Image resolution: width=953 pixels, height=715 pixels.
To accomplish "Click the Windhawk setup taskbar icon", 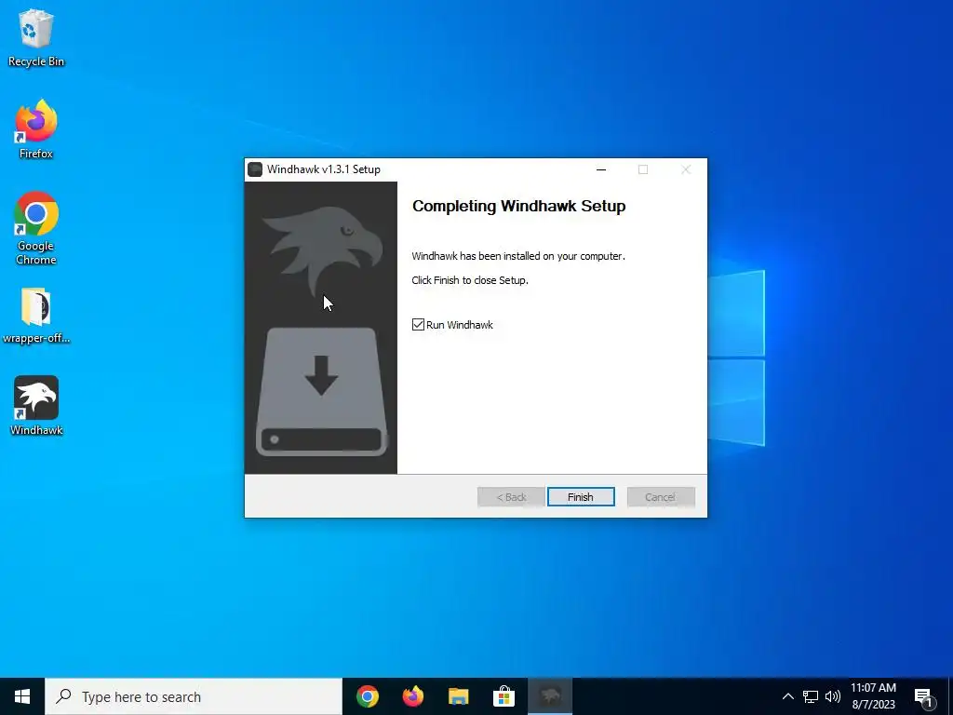I will pyautogui.click(x=550, y=696).
